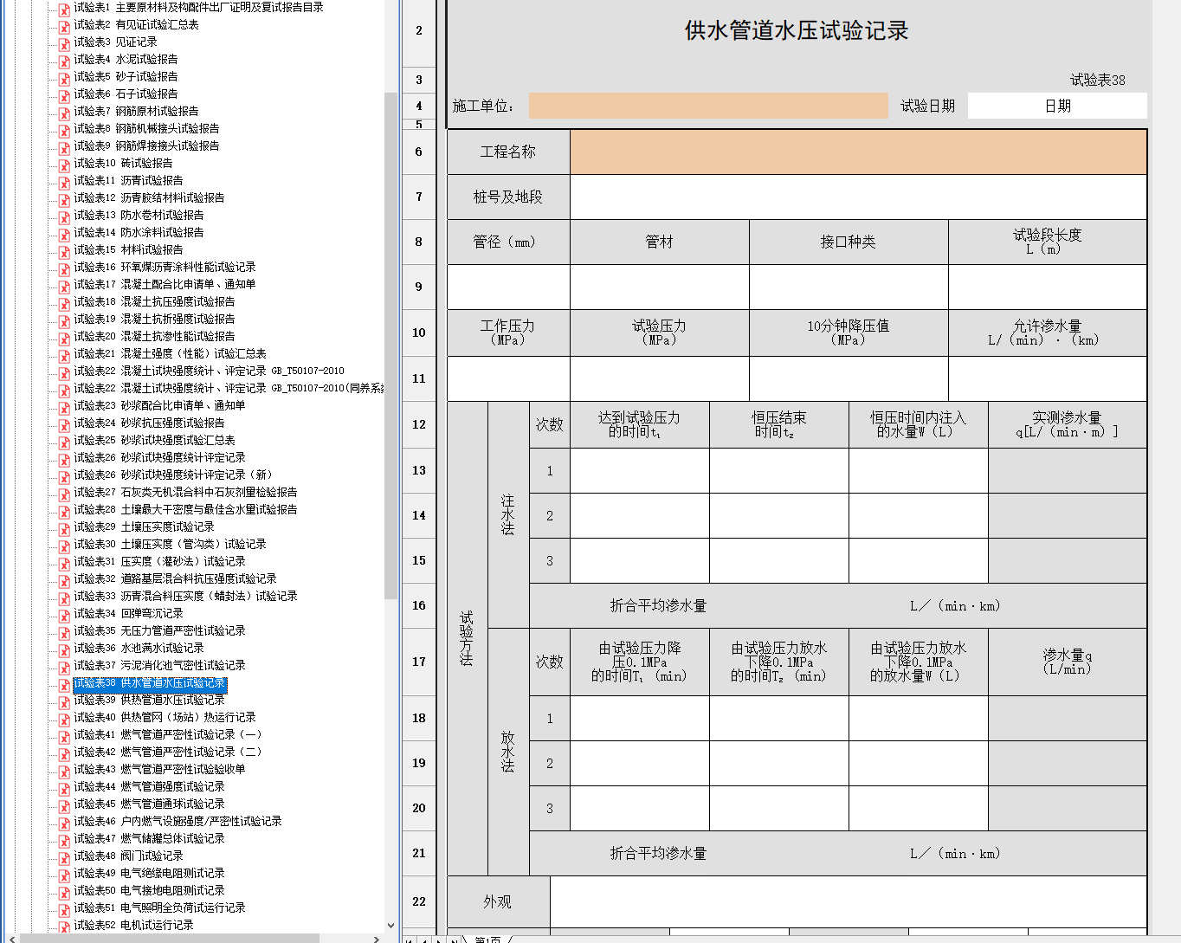Click the icon beside 试验表15 材料试验报告

pyautogui.click(x=64, y=251)
